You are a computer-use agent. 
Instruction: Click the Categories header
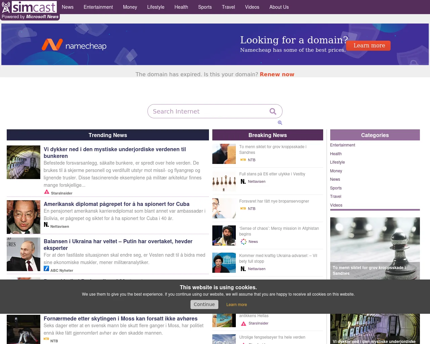[375, 135]
